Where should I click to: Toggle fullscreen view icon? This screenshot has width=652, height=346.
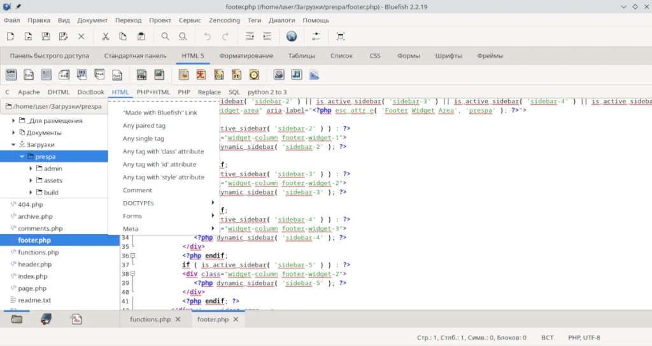click(340, 36)
